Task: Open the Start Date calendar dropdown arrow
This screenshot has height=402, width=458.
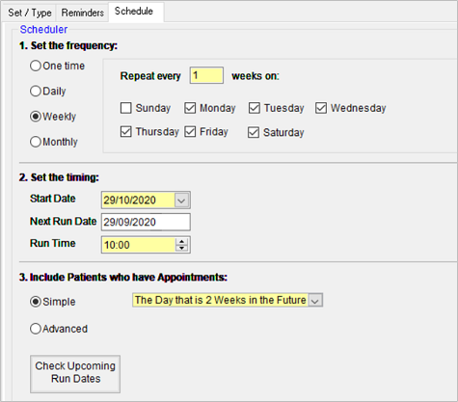Action: coord(181,201)
